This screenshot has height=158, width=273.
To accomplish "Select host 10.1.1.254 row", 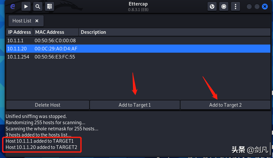I will (138, 57).
